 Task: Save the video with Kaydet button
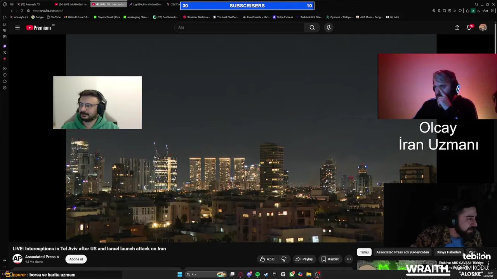pos(330,259)
